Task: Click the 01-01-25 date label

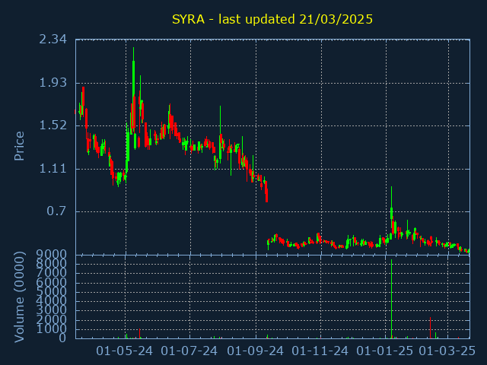Action: point(385,351)
